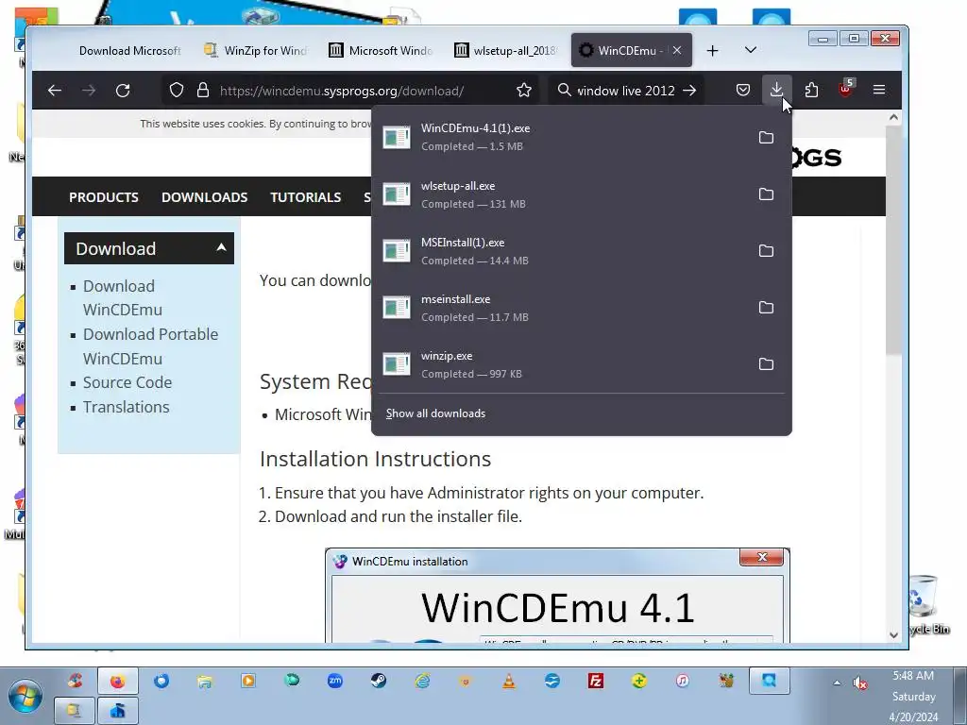
Task: Switch to Download Microsoft tab
Action: (128, 51)
